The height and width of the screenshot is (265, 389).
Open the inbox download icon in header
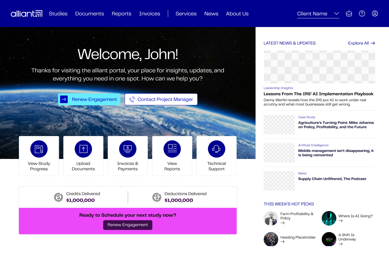point(349,13)
